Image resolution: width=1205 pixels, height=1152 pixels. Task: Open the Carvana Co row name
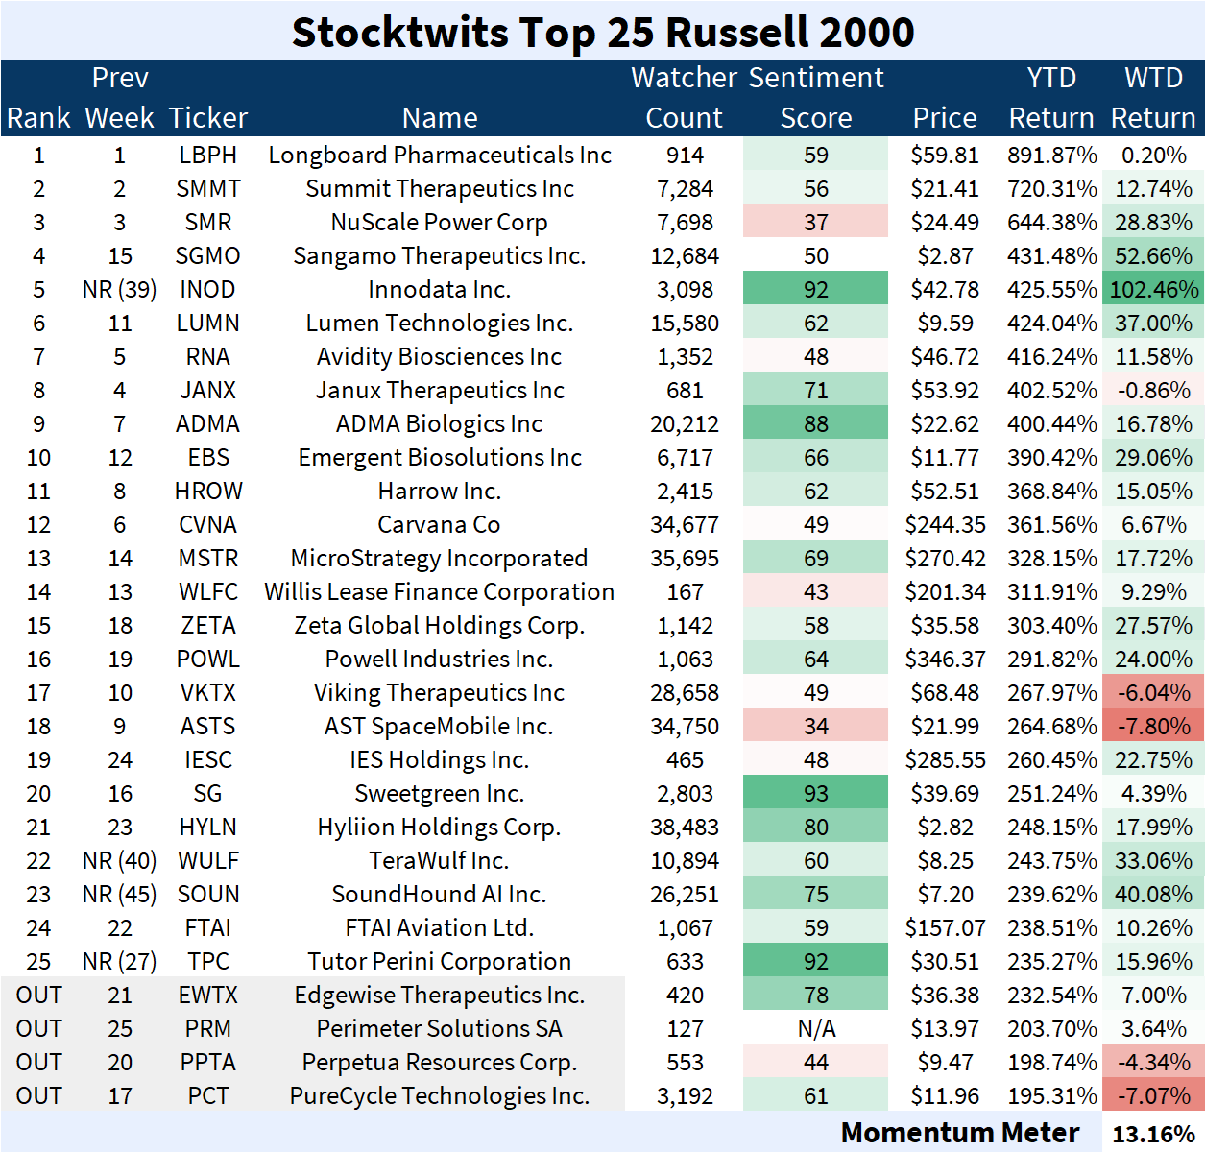[439, 525]
